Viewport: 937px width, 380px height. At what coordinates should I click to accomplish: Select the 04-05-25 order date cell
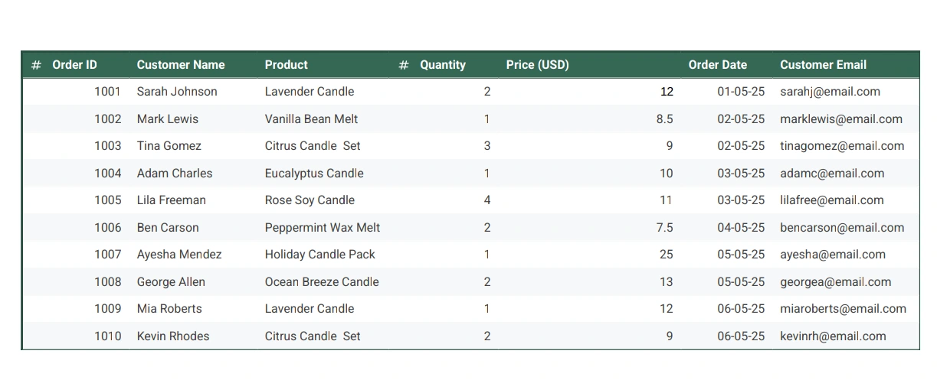coord(741,228)
